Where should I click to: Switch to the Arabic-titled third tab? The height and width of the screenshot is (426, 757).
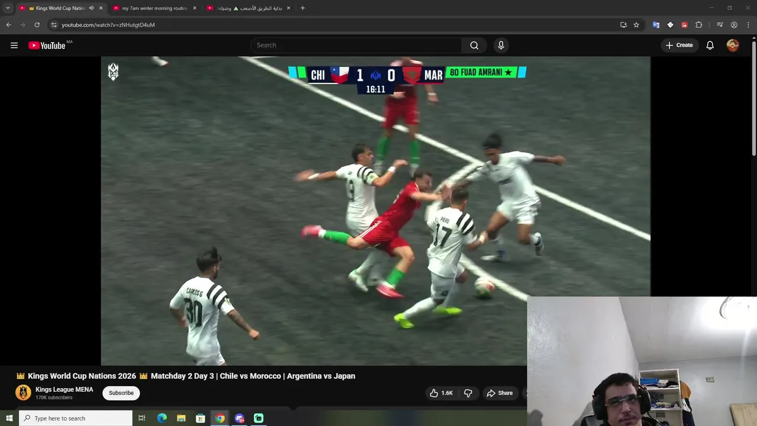(x=248, y=8)
